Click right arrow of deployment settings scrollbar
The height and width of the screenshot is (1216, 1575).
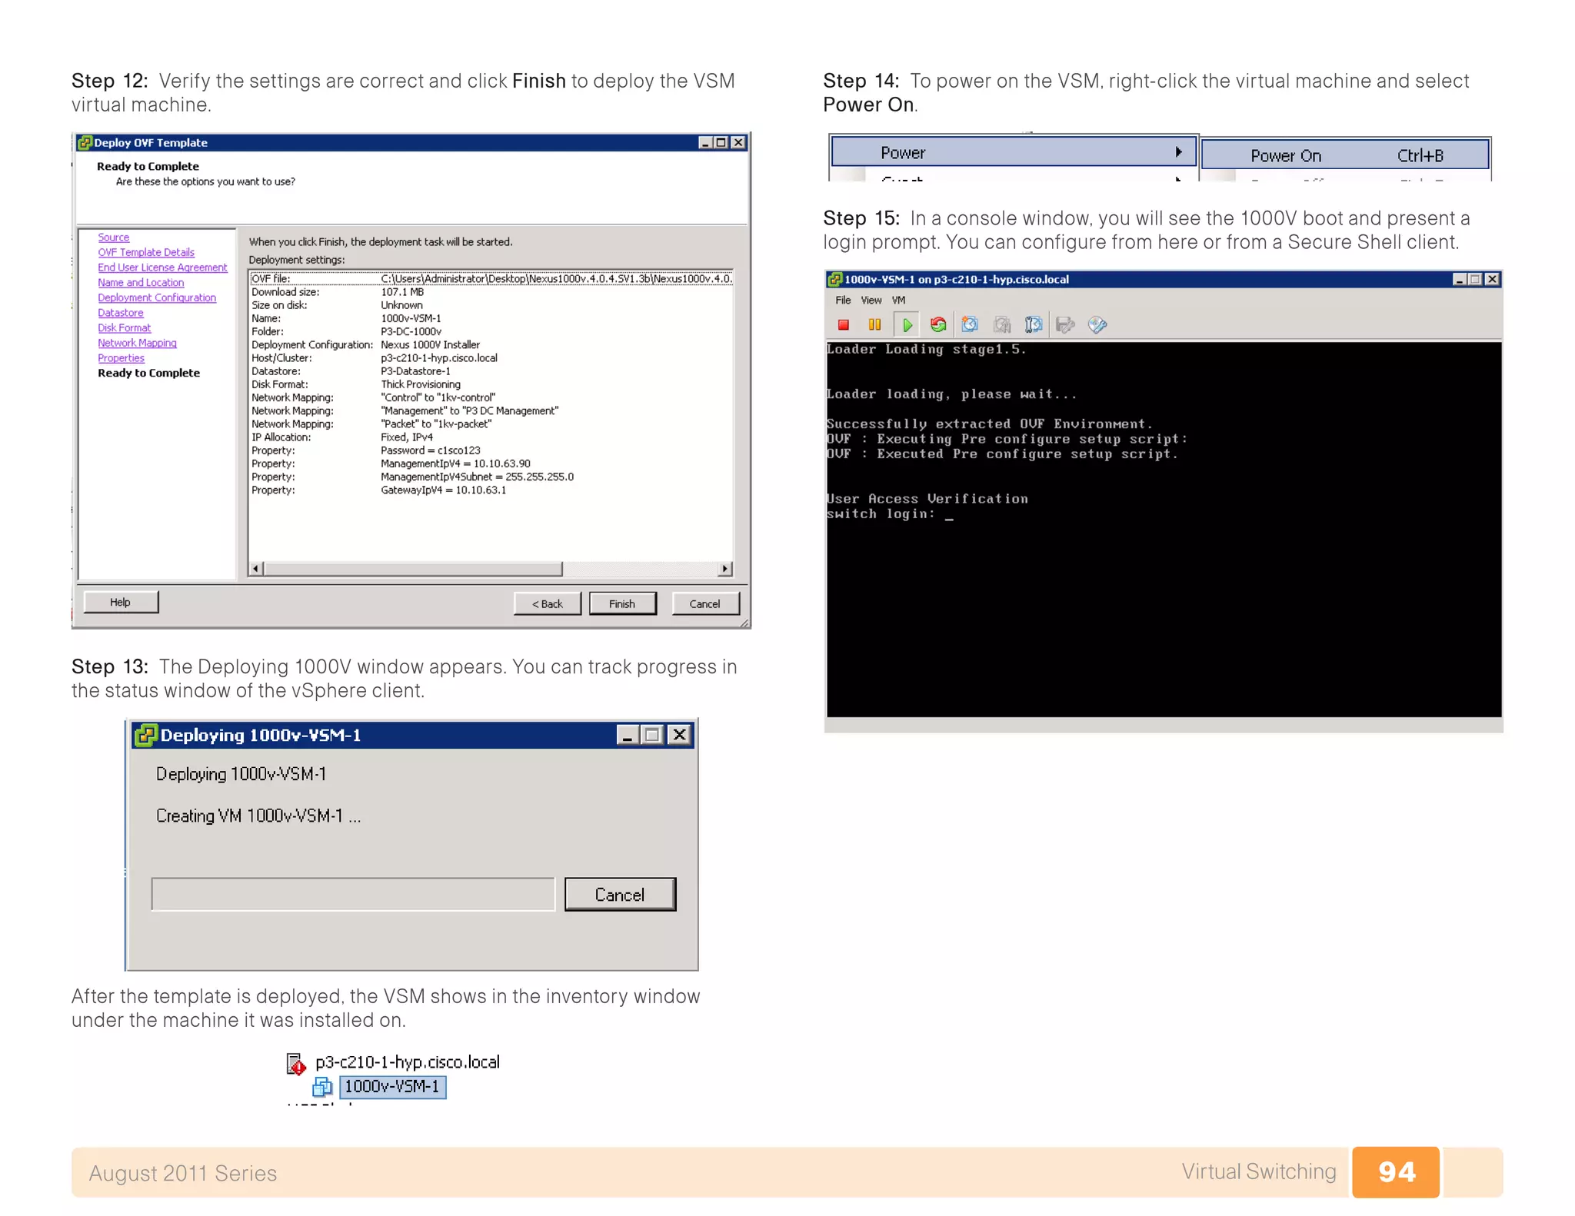pos(724,569)
